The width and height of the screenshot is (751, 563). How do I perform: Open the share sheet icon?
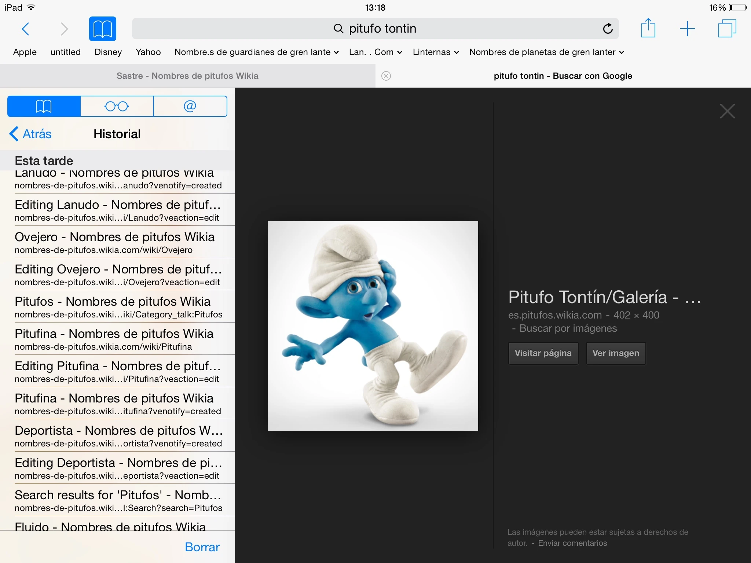(648, 28)
